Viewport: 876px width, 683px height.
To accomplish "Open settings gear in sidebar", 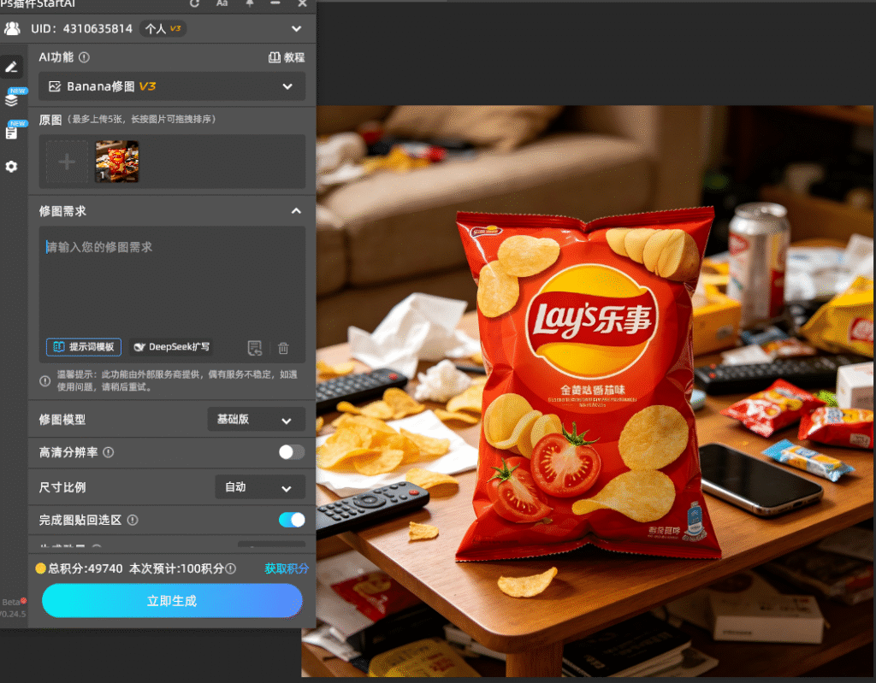I will 11,167.
